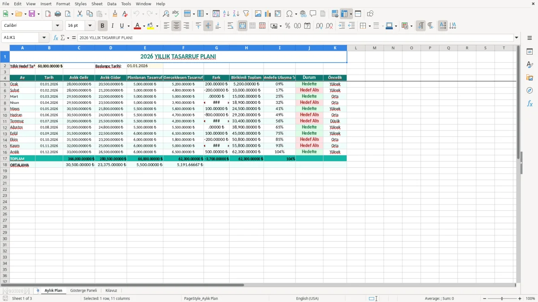Screen dimensions: 538x302
Task: Toggle Center Horizontally alignment
Action: 176,26
